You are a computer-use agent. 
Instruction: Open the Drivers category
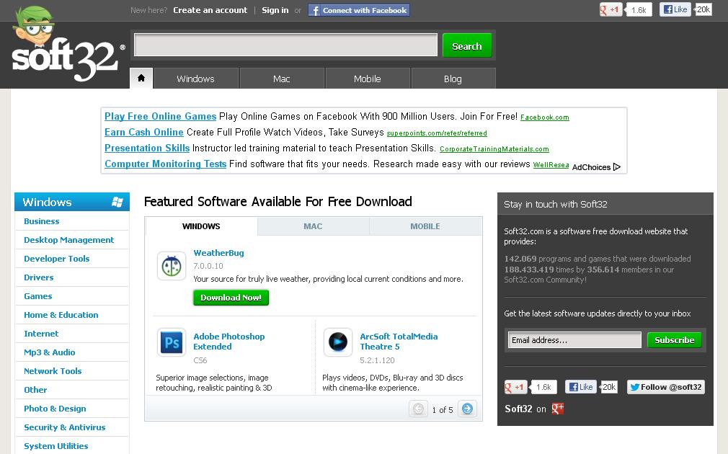coord(38,277)
